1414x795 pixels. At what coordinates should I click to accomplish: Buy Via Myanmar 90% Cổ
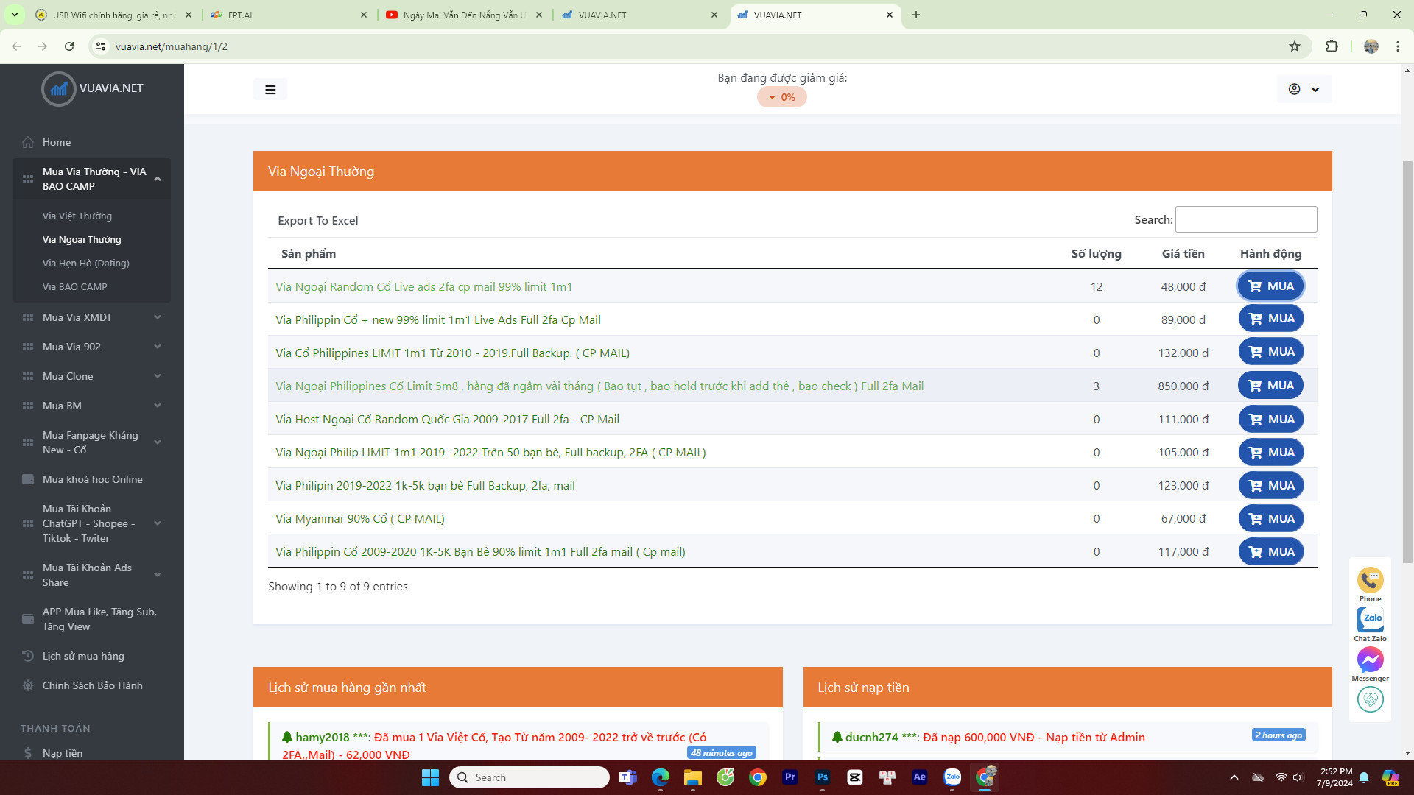[x=1271, y=518]
